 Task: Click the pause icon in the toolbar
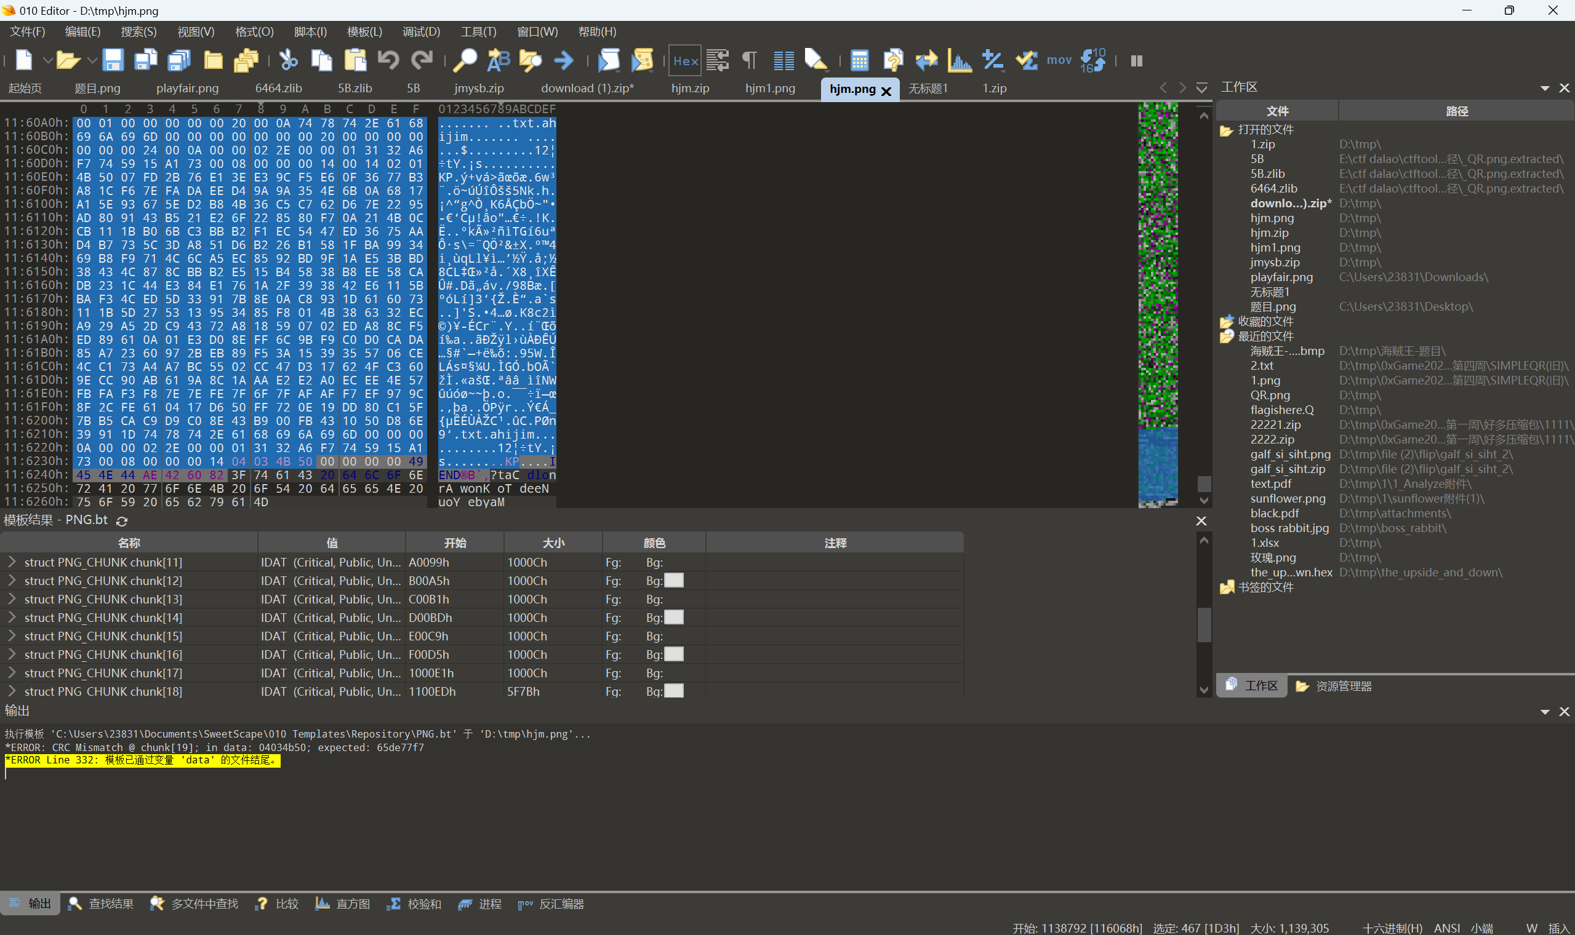[1137, 60]
